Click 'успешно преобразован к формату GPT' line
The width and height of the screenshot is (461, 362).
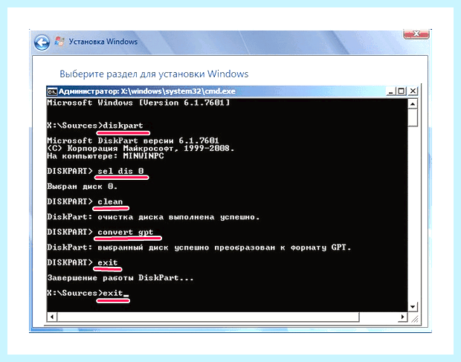(x=199, y=248)
